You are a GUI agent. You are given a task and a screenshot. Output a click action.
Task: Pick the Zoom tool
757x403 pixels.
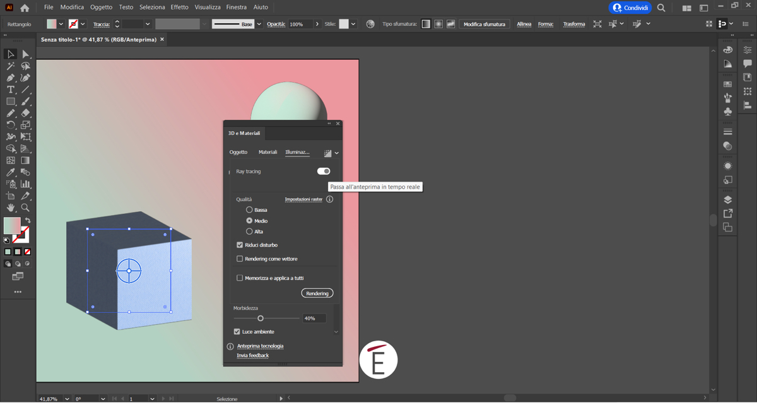point(25,207)
